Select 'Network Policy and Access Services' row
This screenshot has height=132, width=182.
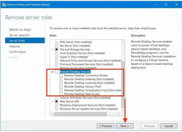(90, 60)
